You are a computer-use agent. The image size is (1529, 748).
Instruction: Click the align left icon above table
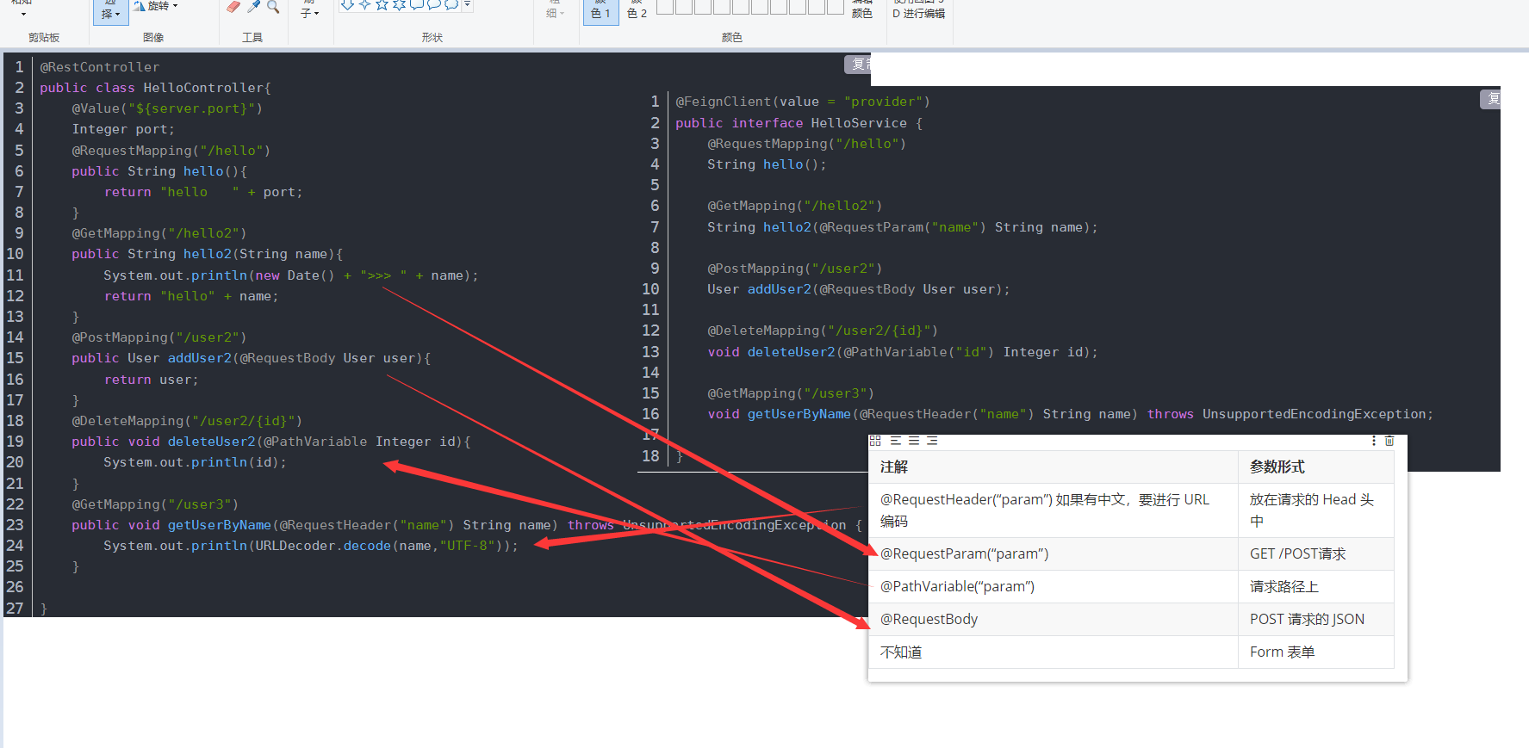(896, 441)
